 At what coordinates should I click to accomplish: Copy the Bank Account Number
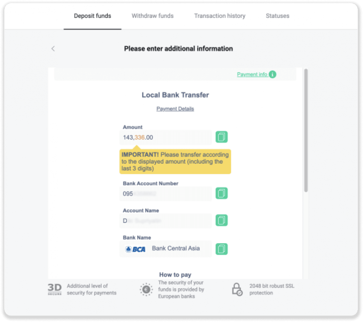[221, 193]
